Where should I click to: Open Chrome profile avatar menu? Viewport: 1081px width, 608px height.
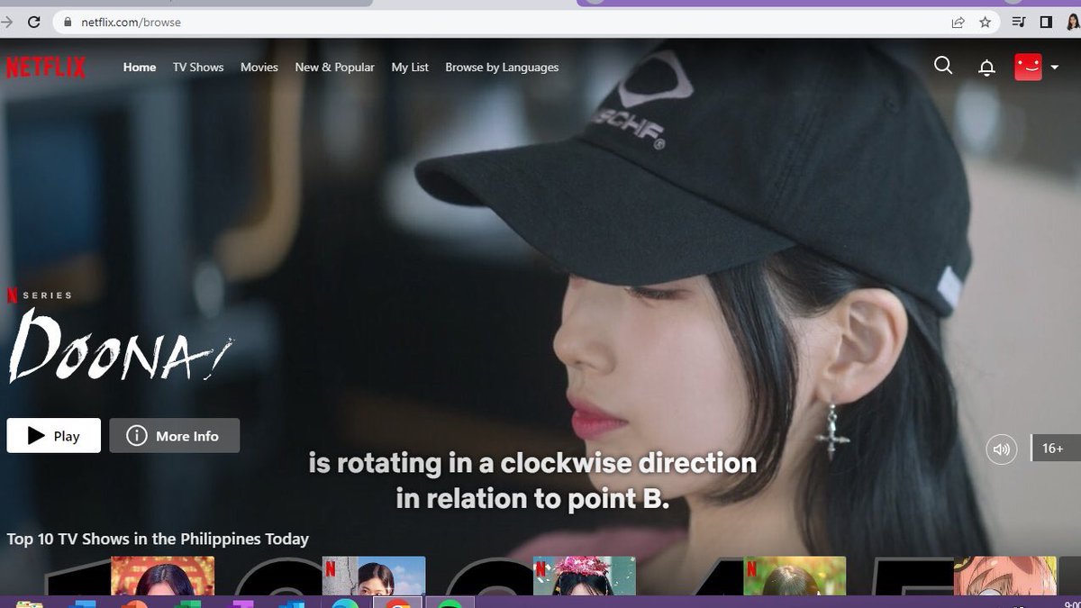[x=1073, y=23]
